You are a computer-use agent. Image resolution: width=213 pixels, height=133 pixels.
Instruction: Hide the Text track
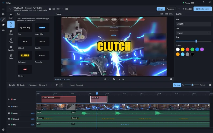click(9, 99)
